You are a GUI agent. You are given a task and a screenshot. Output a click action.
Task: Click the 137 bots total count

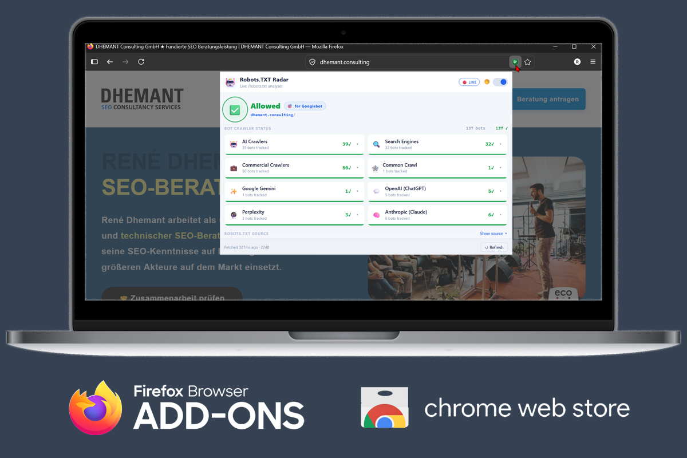[475, 128]
